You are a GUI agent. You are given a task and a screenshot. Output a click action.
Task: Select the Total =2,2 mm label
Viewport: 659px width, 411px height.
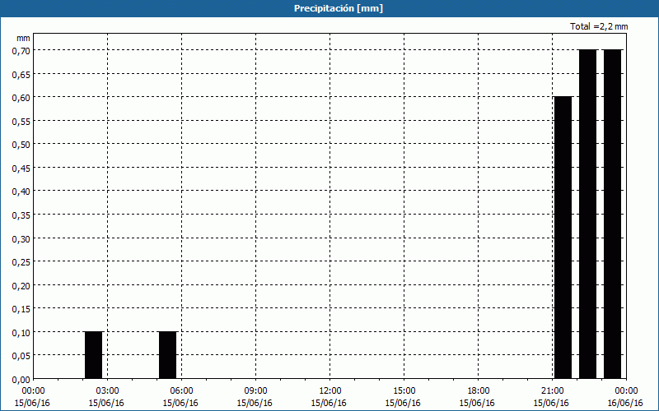(x=599, y=26)
